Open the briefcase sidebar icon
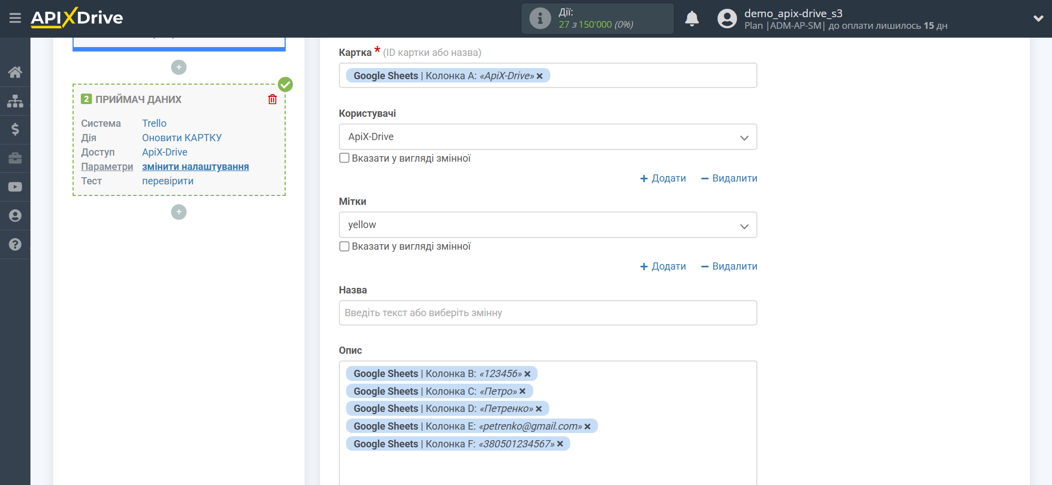This screenshot has height=485, width=1052. point(15,158)
